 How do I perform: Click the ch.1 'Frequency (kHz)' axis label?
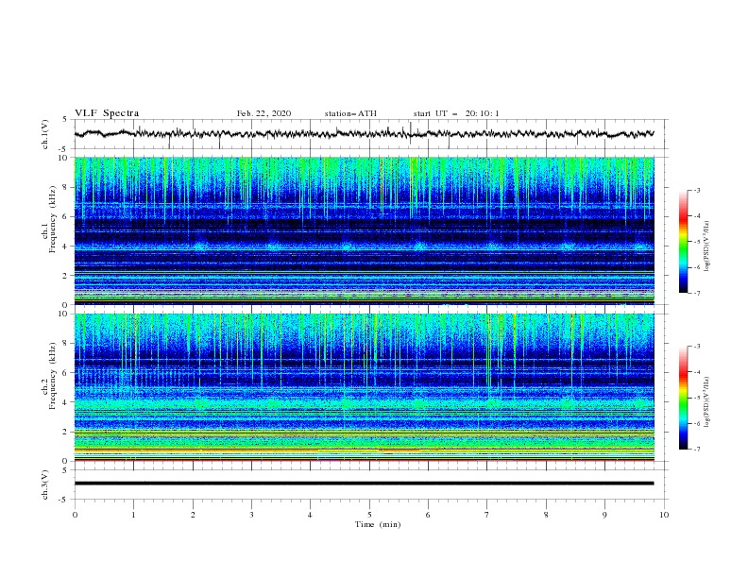53,219
